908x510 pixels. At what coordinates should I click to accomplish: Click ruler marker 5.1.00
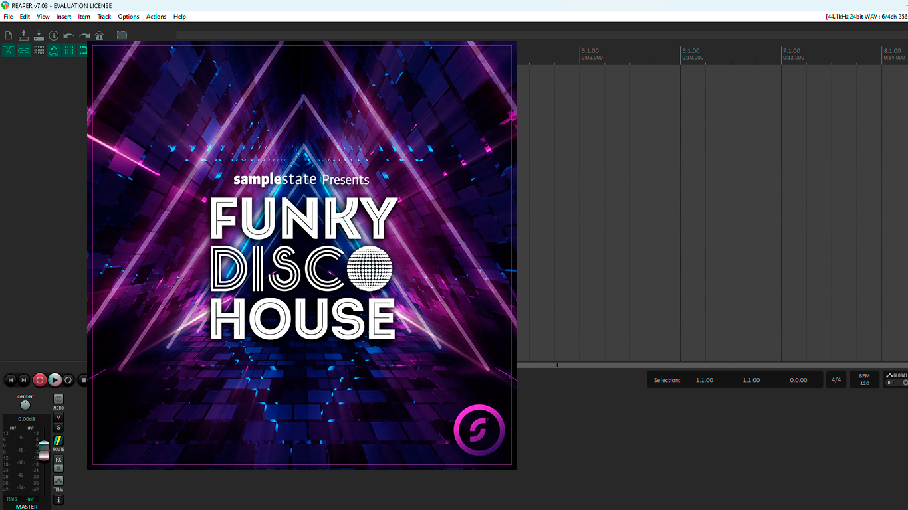[x=590, y=51]
